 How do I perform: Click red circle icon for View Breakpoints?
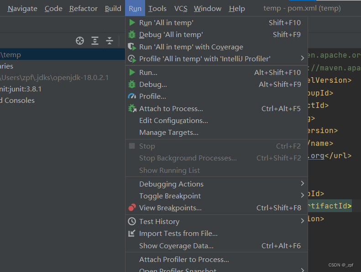132,208
